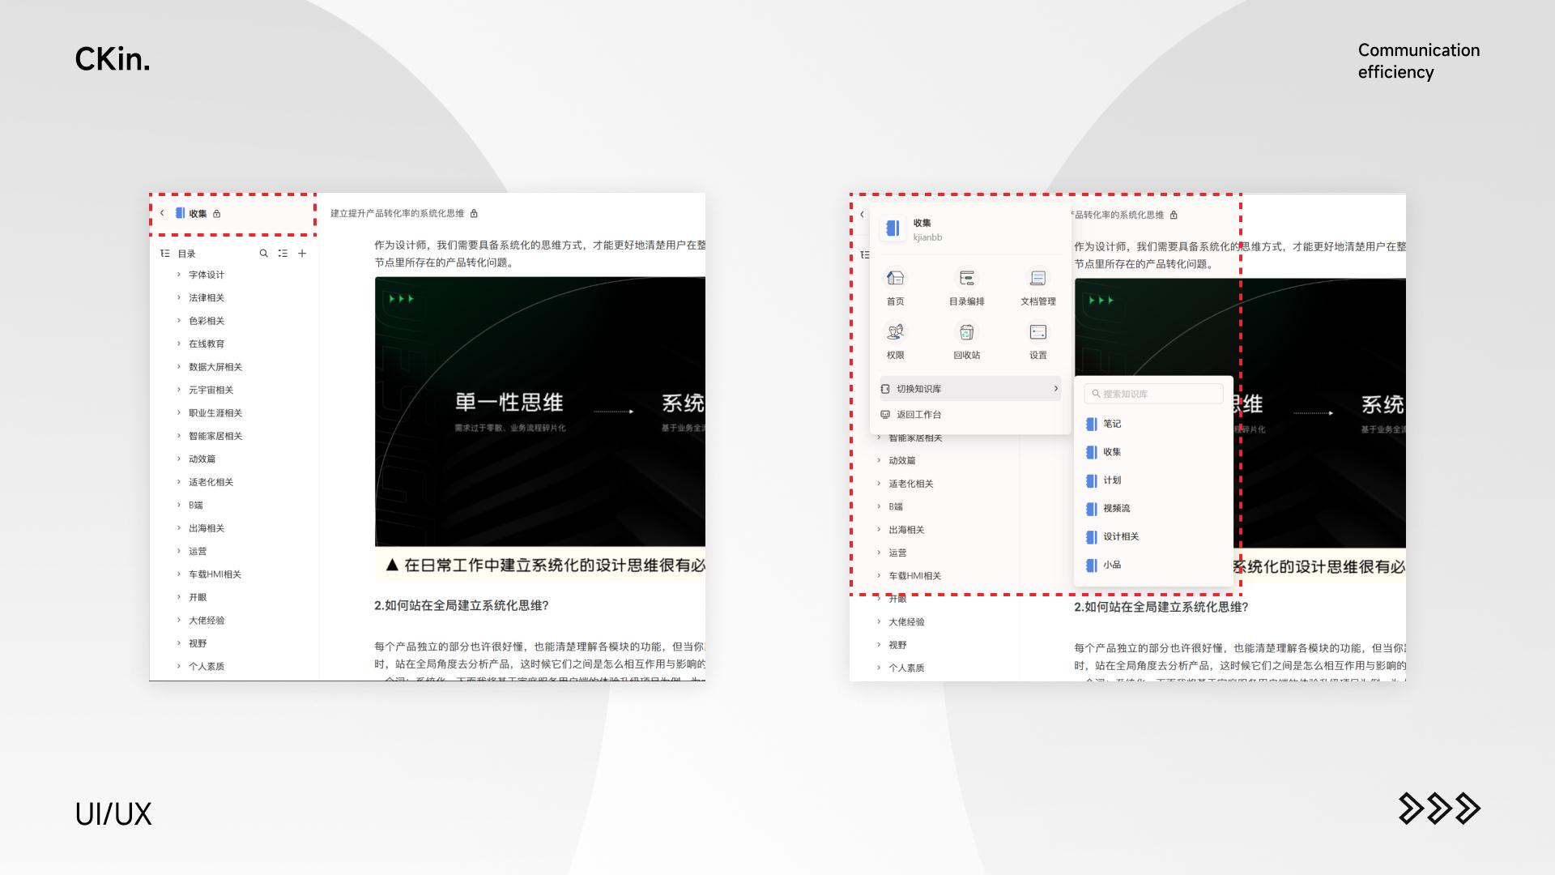
Task: Click list-collapse icon beside search in 目录
Action: click(283, 254)
